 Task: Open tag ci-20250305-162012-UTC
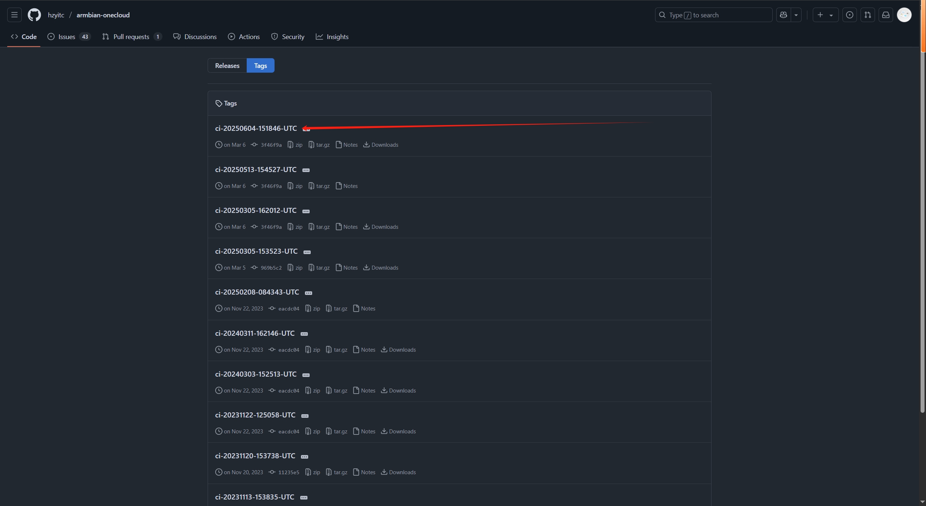256,210
